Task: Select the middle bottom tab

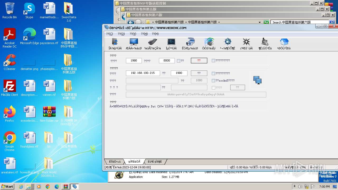Action: point(134,161)
